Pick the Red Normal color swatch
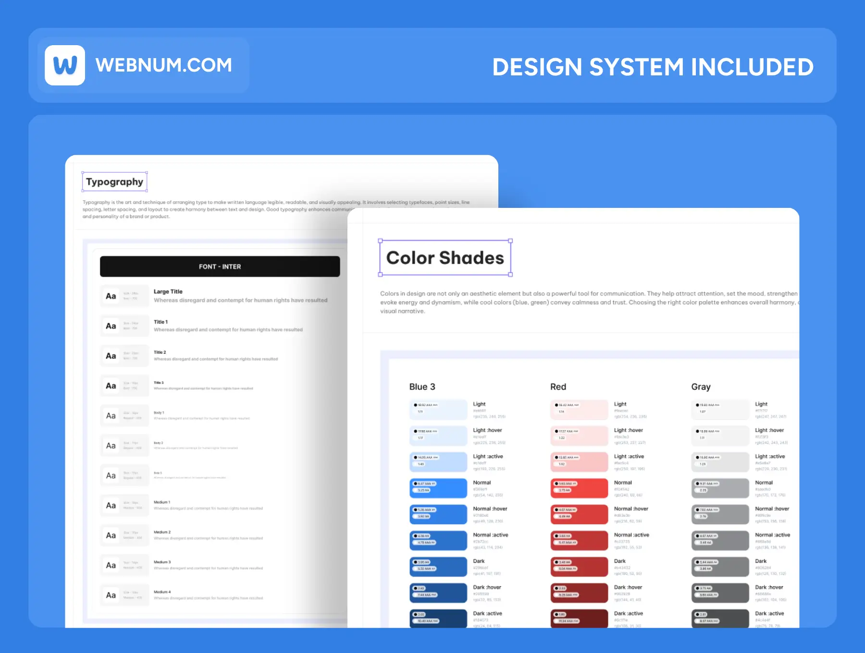This screenshot has height=653, width=865. coord(579,488)
